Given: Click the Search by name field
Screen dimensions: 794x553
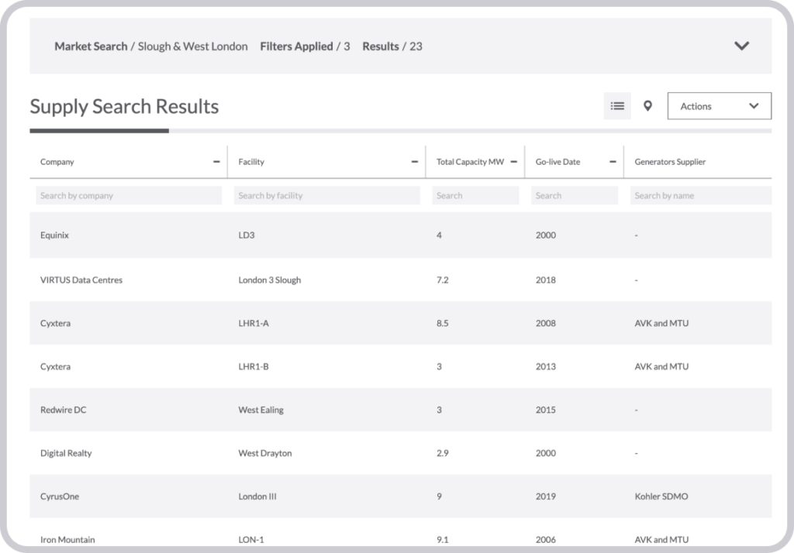Looking at the screenshot, I should [x=699, y=195].
